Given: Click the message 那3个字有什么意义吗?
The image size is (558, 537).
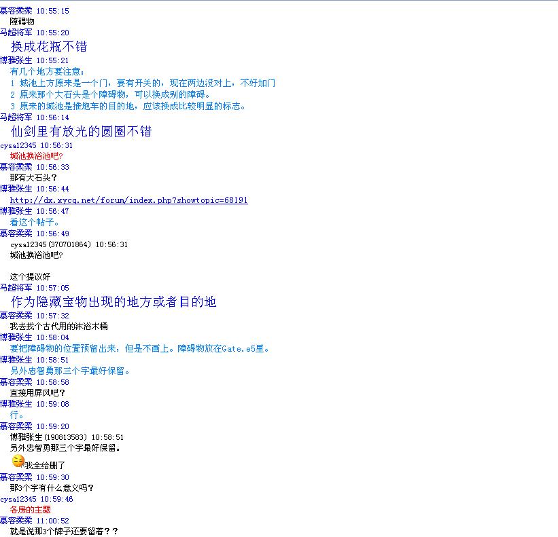Looking at the screenshot, I should (52, 487).
